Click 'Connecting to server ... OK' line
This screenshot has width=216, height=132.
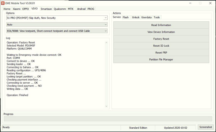[x=22, y=83]
